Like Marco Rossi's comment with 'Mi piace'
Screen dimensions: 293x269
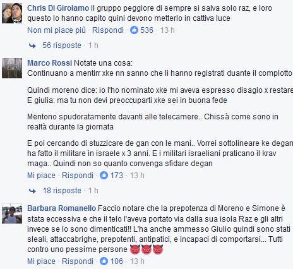pos(41,176)
